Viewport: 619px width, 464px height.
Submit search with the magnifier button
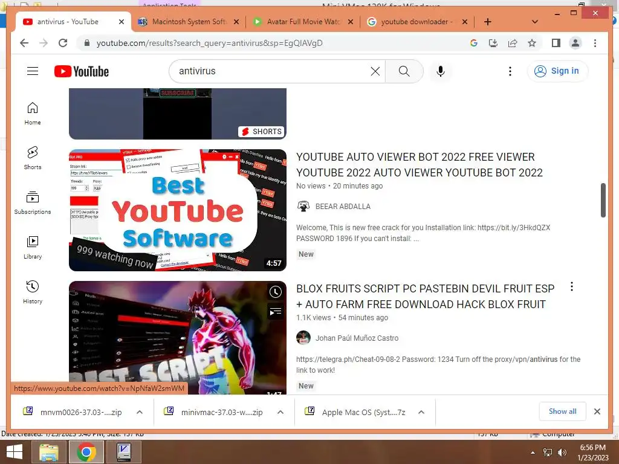[x=404, y=71]
